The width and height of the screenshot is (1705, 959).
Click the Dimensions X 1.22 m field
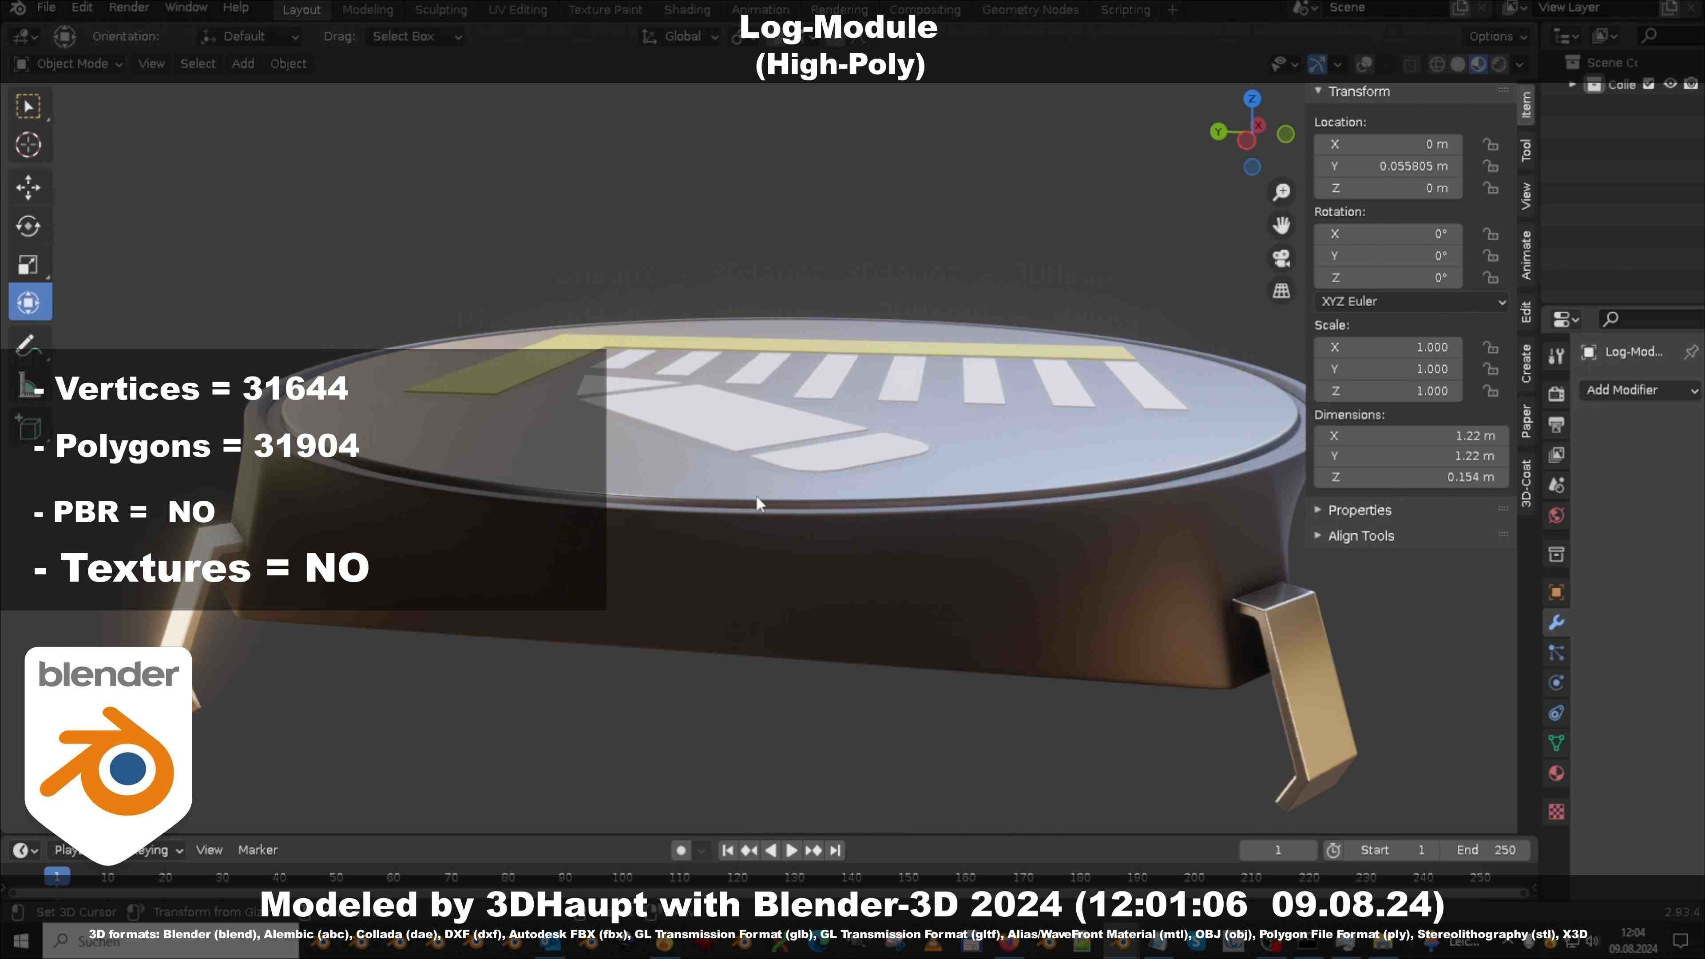[x=1411, y=436]
